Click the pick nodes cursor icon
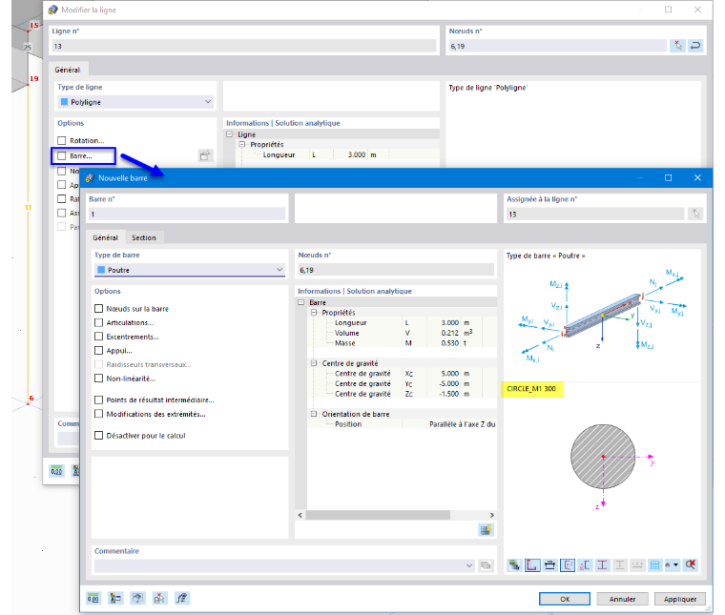This screenshot has height=615, width=725. (677, 45)
